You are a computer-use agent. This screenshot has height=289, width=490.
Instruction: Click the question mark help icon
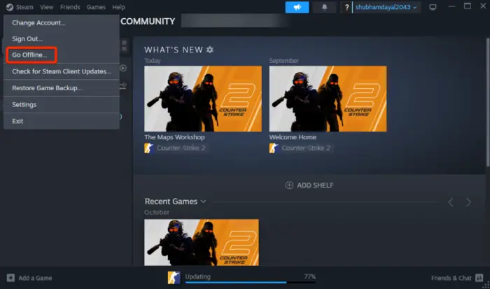coord(346,7)
